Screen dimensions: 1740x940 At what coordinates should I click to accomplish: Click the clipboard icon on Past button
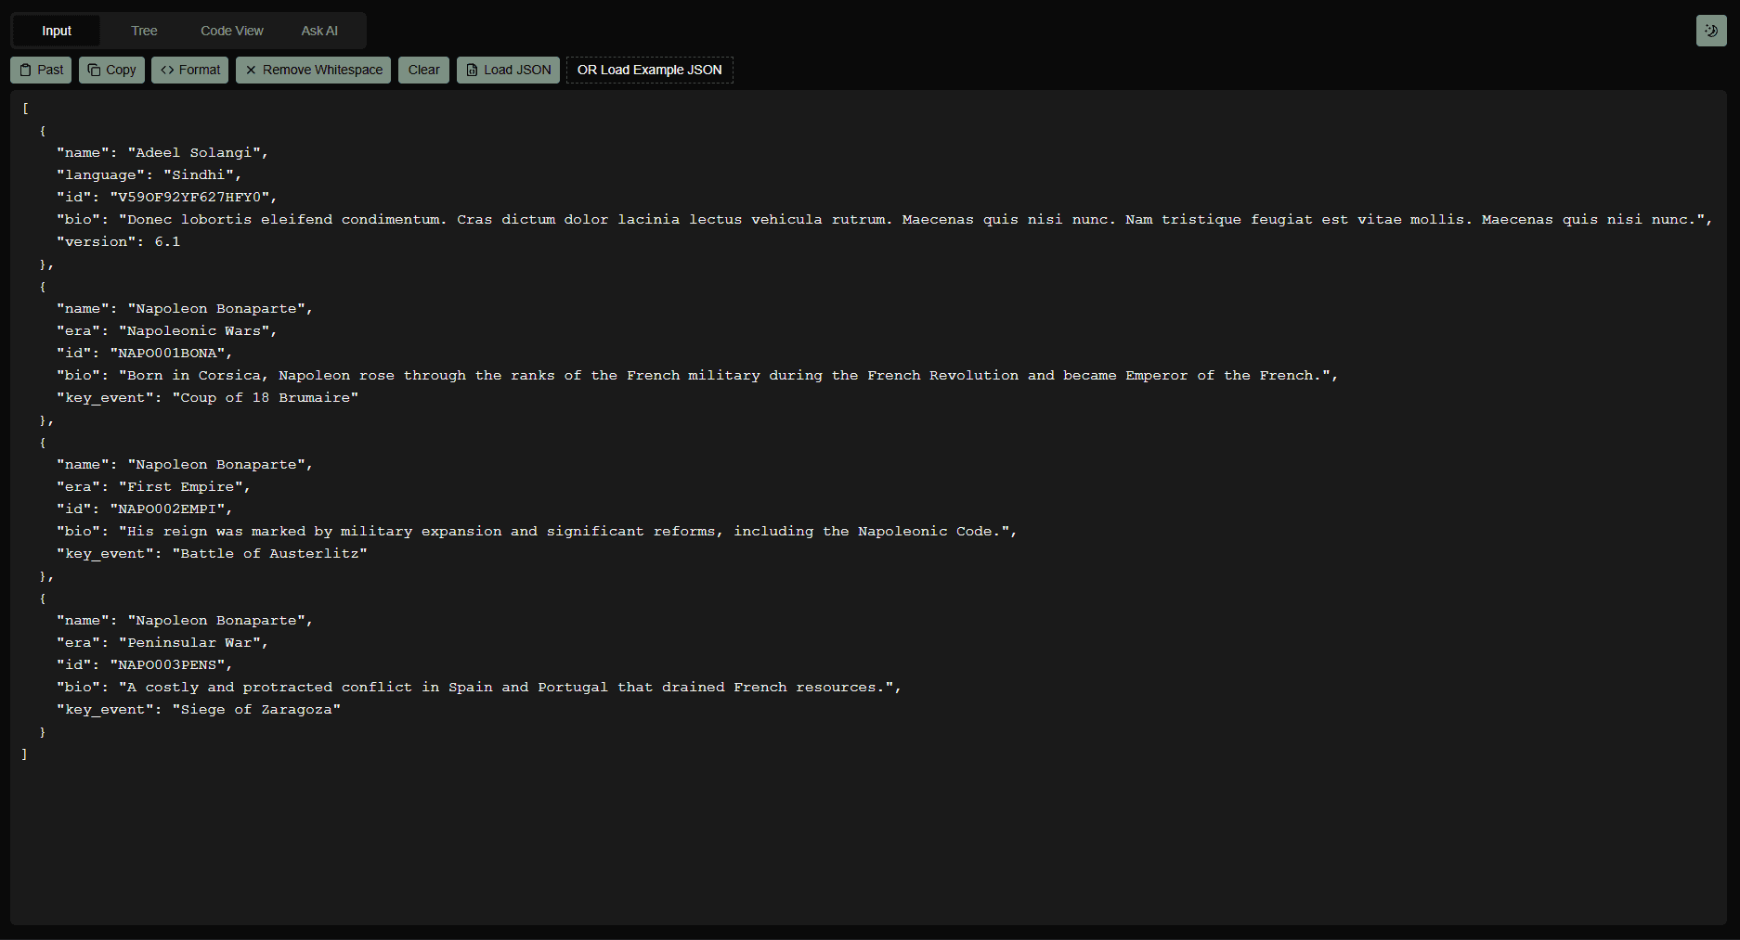pyautogui.click(x=26, y=70)
